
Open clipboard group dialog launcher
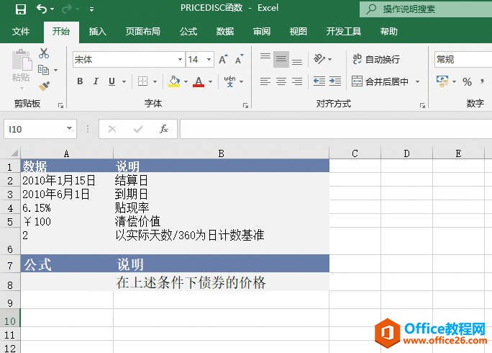click(x=61, y=106)
